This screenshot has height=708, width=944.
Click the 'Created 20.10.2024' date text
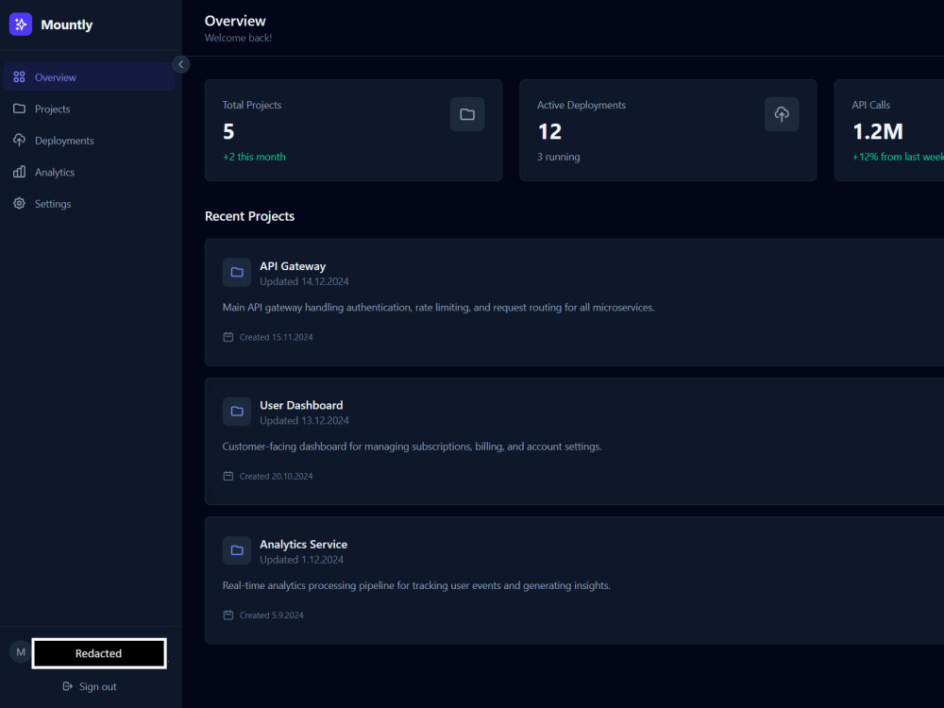(277, 476)
